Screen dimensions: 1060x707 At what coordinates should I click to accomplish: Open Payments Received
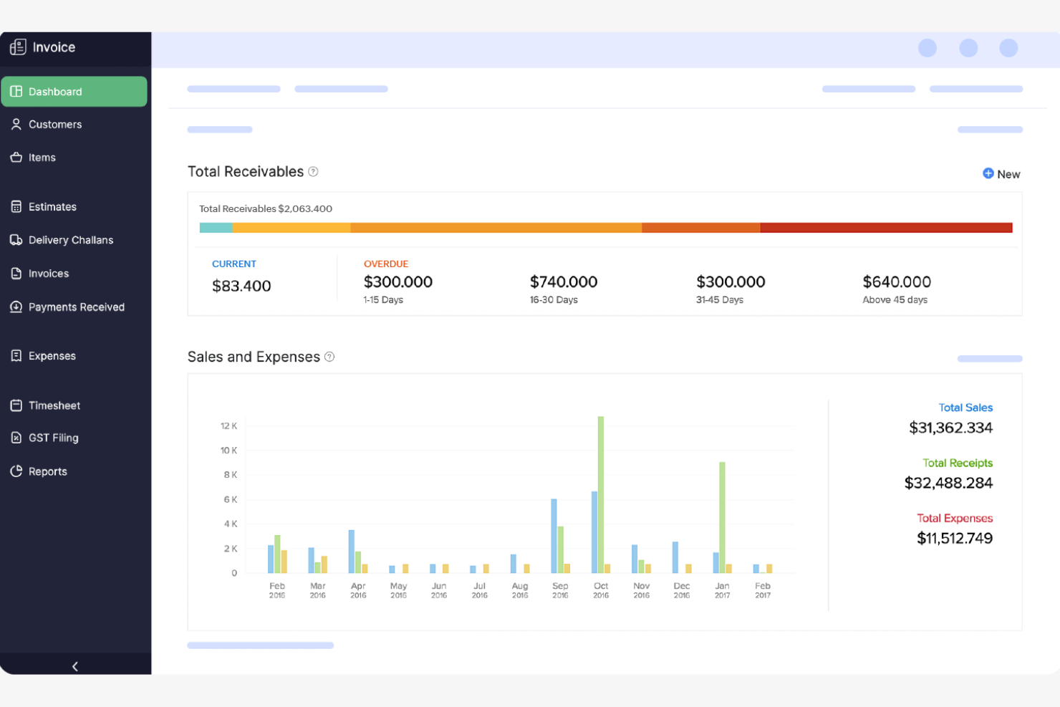76,307
